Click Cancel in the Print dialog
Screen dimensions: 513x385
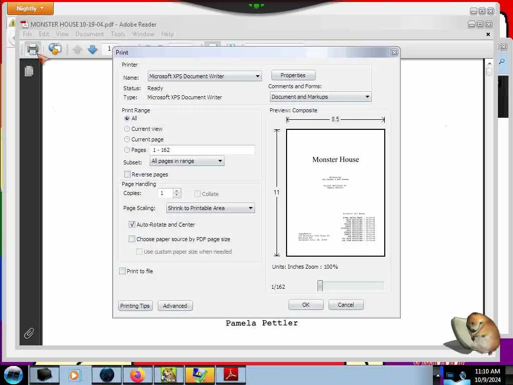click(346, 305)
